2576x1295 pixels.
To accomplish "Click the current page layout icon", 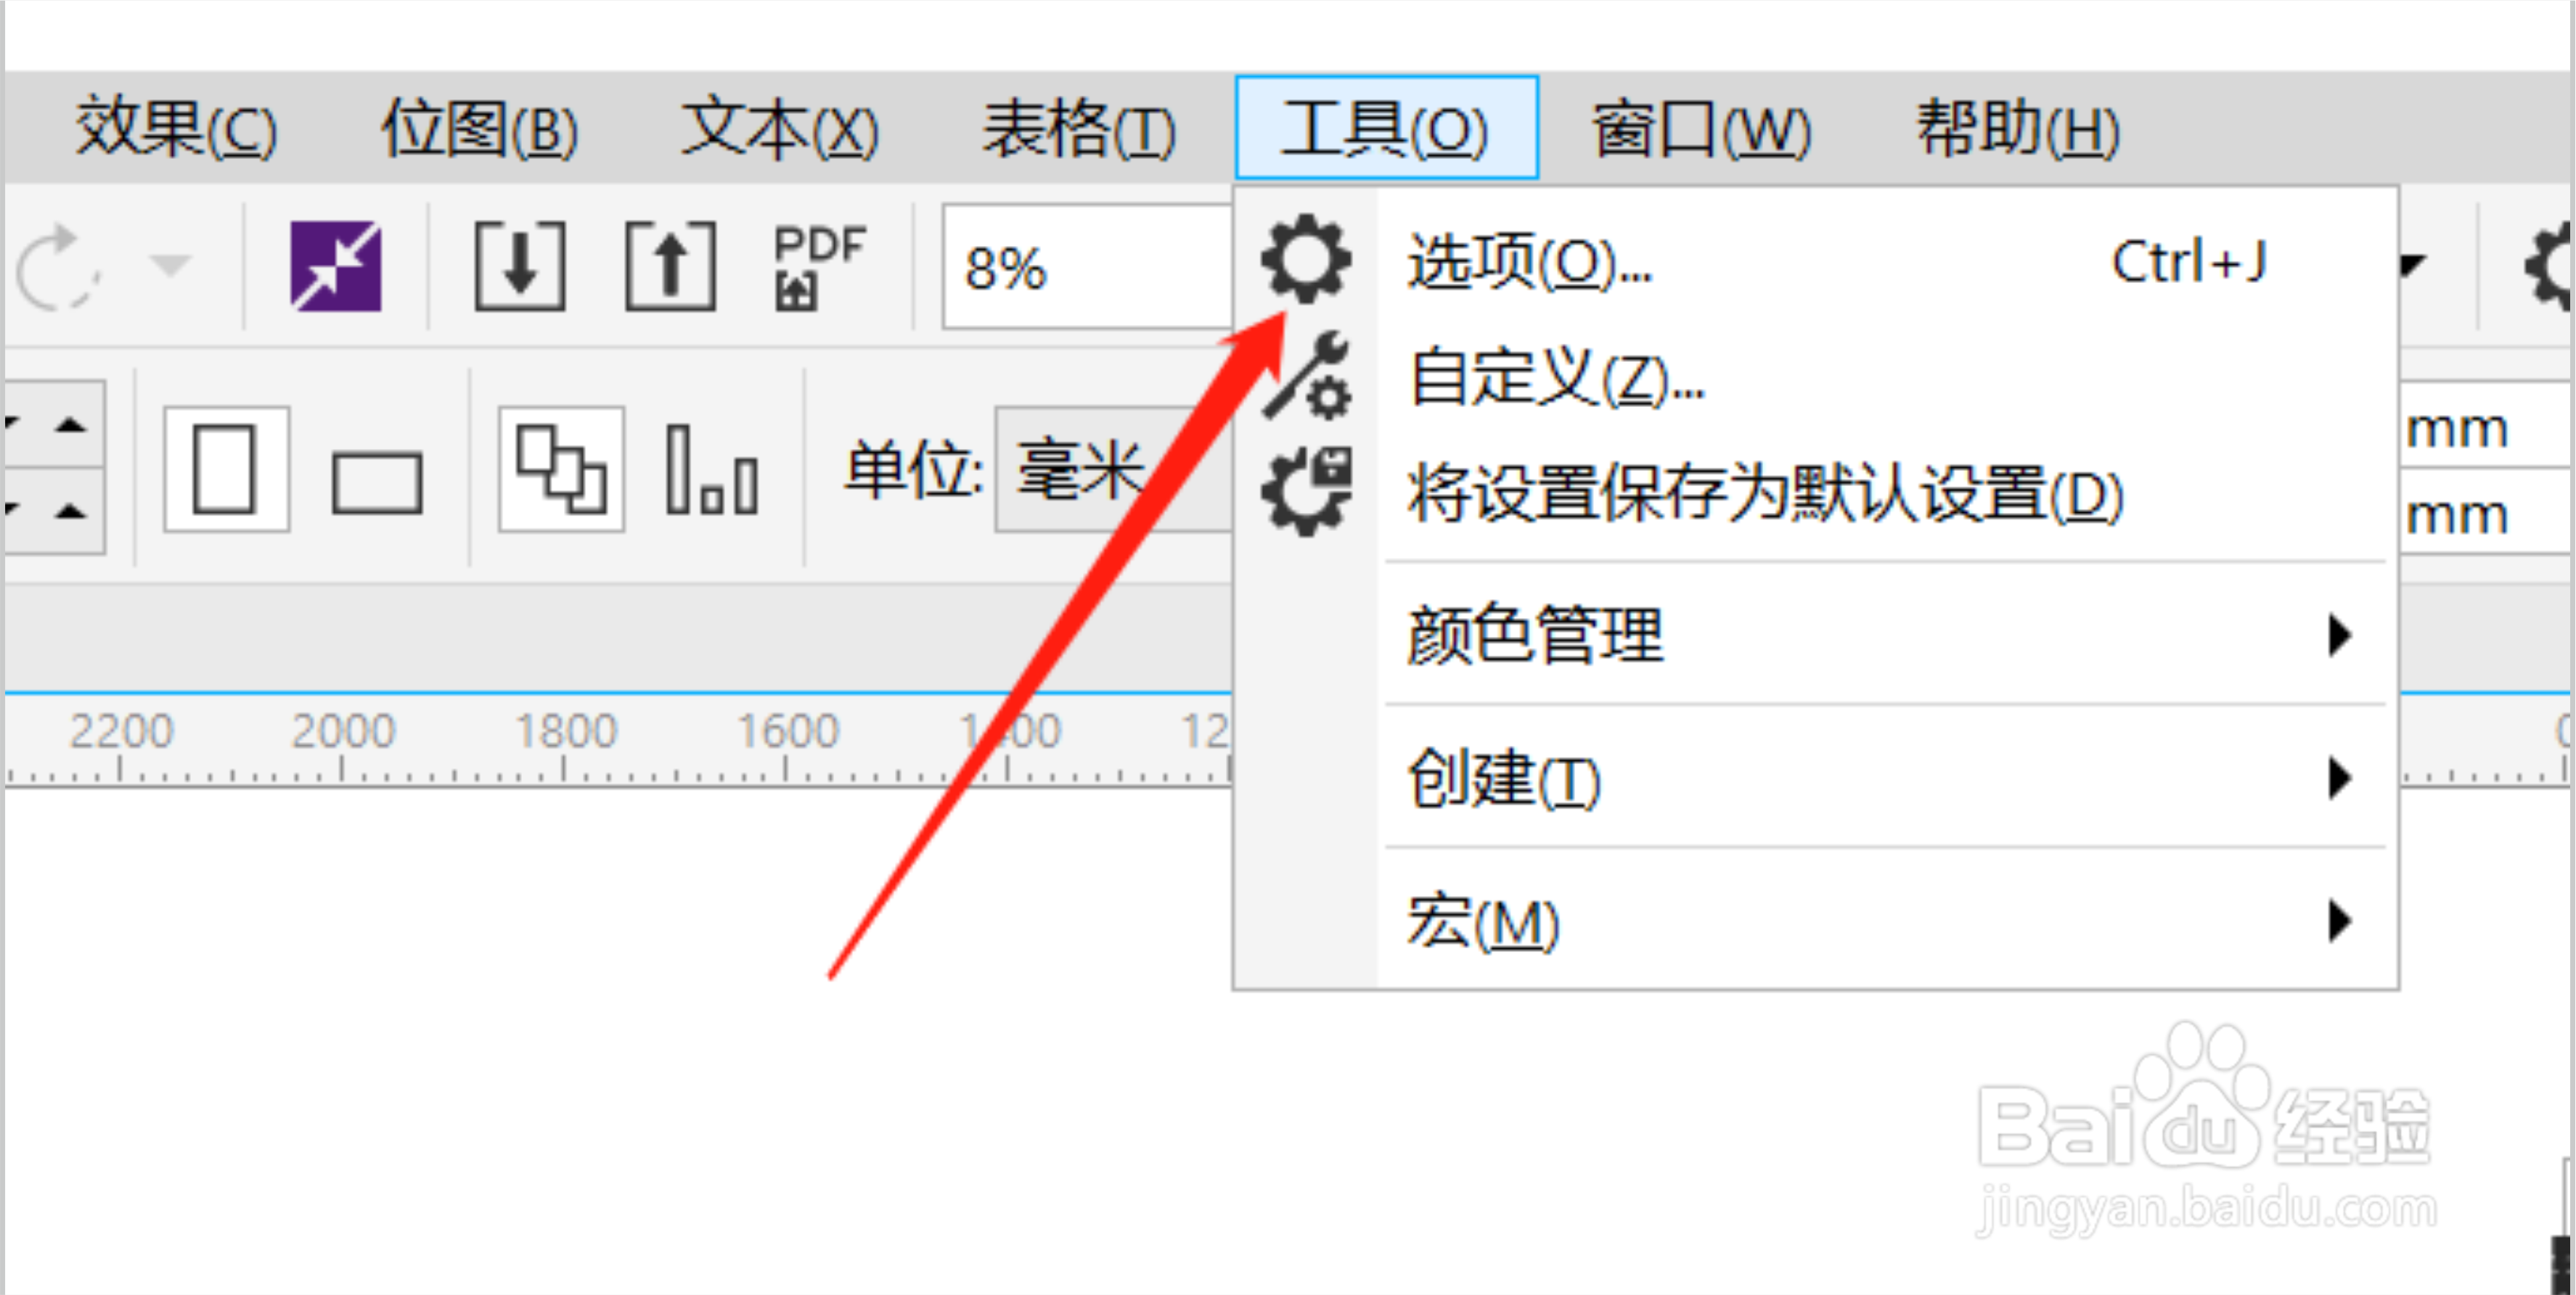I will [712, 469].
